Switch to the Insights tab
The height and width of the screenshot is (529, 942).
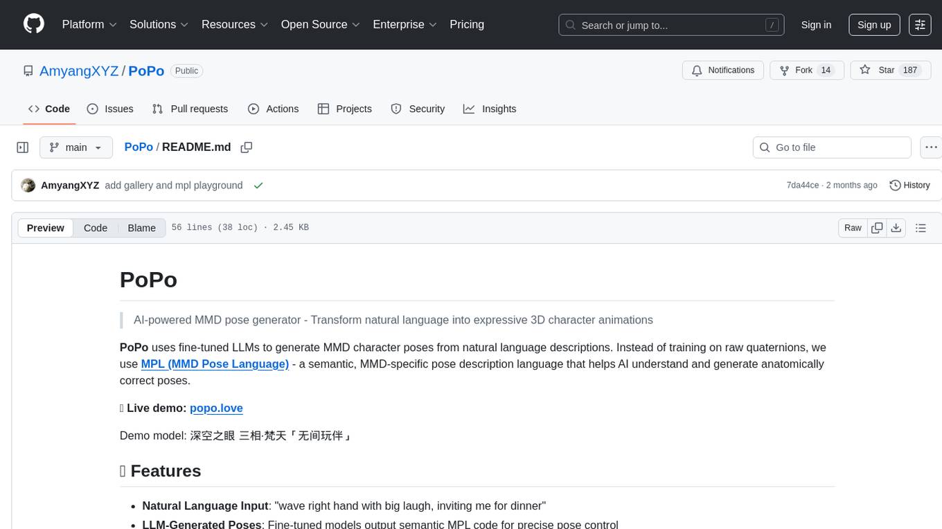(490, 109)
